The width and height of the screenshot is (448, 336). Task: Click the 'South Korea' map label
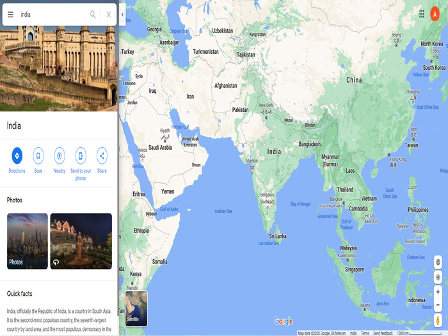point(434,68)
